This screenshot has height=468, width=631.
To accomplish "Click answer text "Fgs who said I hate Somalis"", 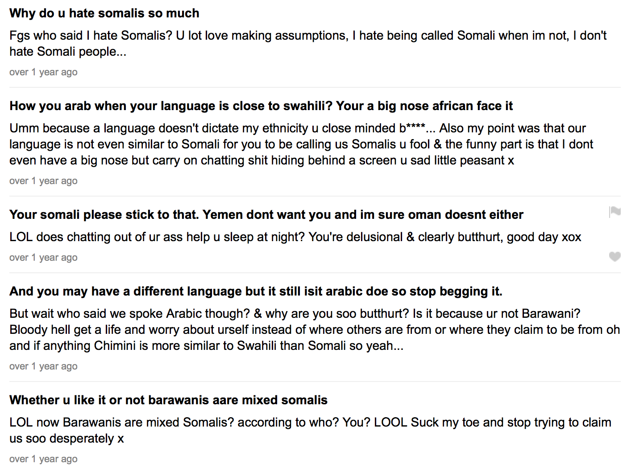I will [x=308, y=44].
